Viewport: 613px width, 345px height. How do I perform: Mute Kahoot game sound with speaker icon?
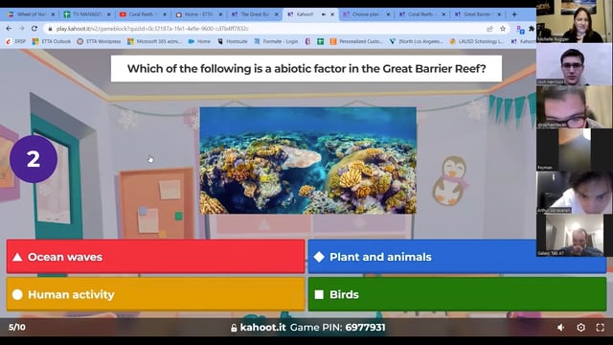click(x=561, y=328)
